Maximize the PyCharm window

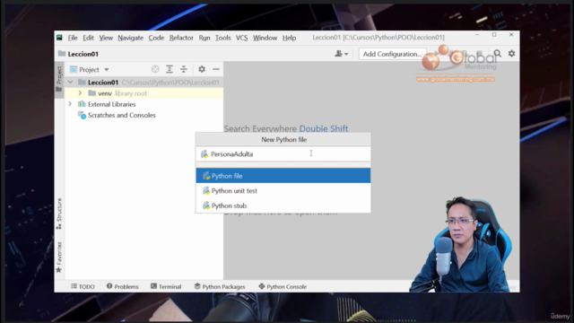click(x=494, y=35)
